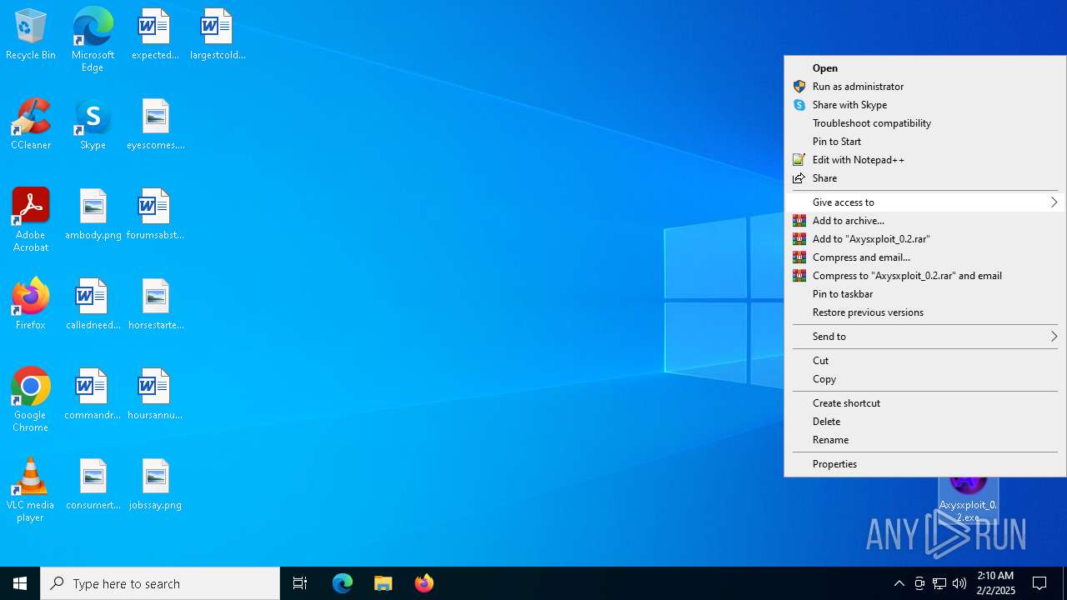Image resolution: width=1067 pixels, height=600 pixels.
Task: Choose Run as administrator
Action: tap(925, 87)
